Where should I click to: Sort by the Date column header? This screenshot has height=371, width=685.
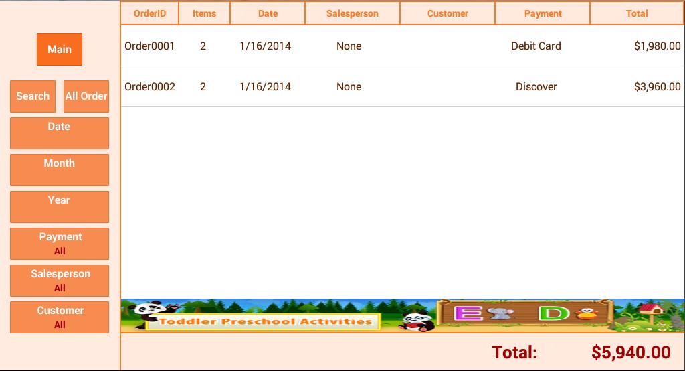[268, 13]
